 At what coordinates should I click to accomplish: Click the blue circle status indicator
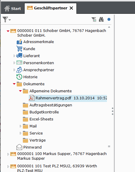pos(109,19)
